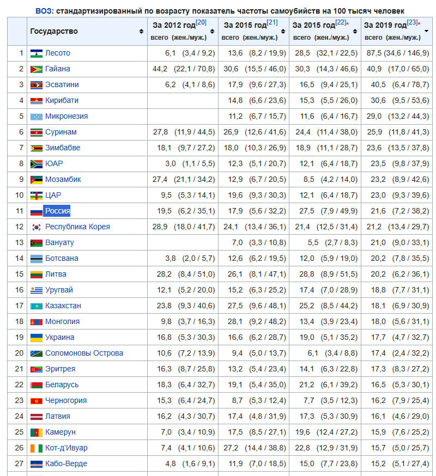
Task: Click the Guyana flag icon
Action: [x=37, y=69]
